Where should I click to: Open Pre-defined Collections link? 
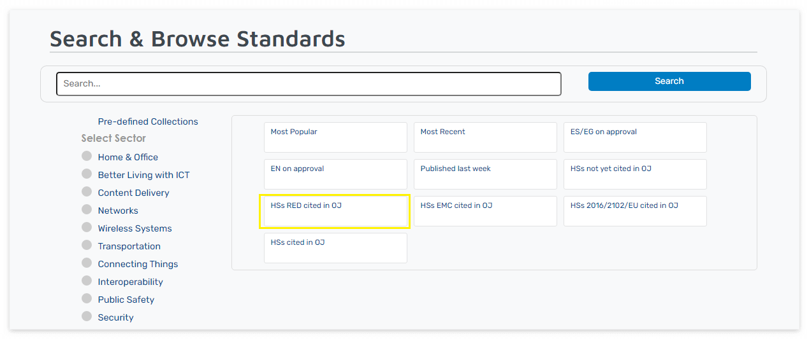(148, 121)
